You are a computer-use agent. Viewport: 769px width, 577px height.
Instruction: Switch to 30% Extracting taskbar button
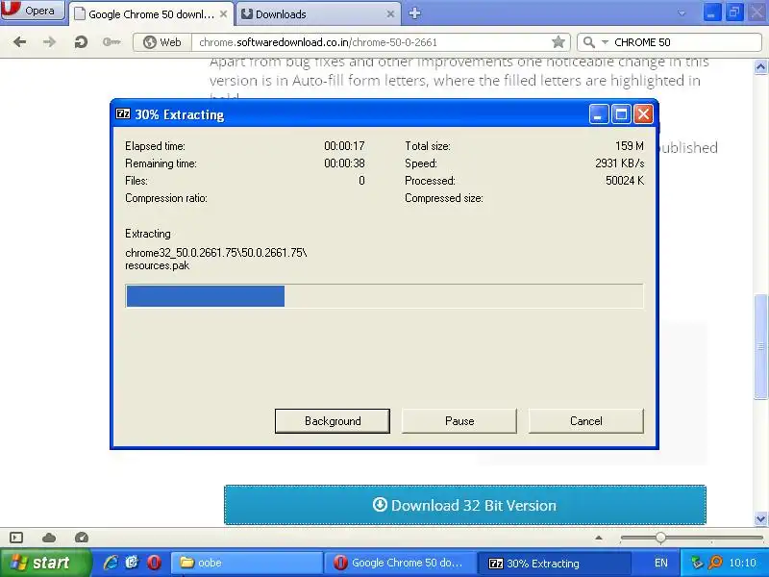554,563
